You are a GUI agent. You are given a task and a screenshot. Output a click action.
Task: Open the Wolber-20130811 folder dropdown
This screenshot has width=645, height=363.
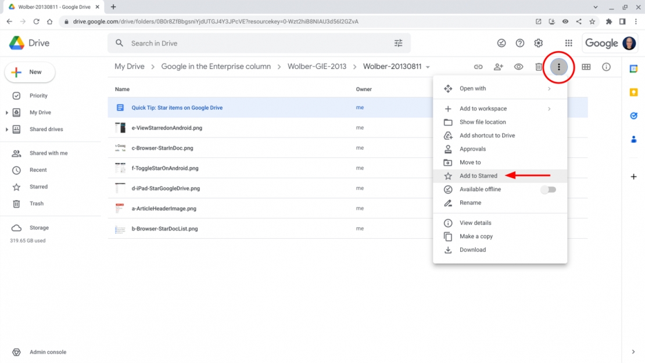(x=428, y=66)
